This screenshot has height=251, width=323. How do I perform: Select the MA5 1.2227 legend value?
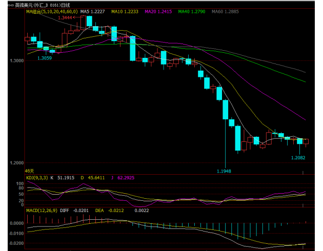click(x=92, y=11)
